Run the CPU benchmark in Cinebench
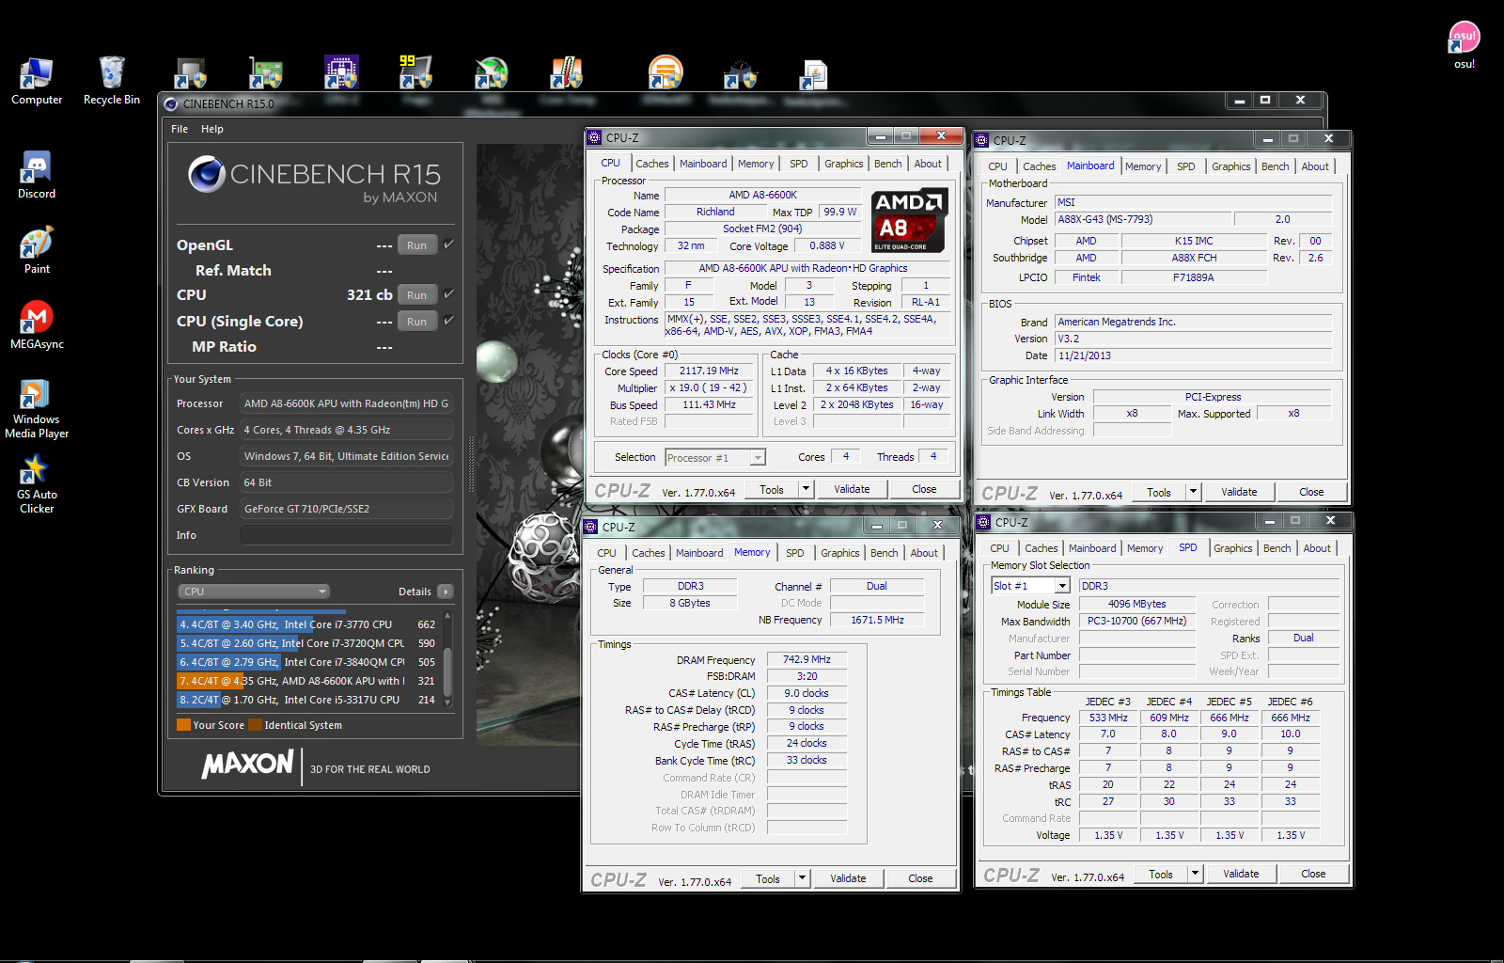1504x963 pixels. click(x=417, y=294)
